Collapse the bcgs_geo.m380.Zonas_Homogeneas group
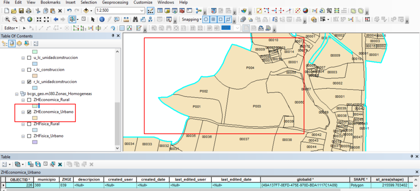 17,94
